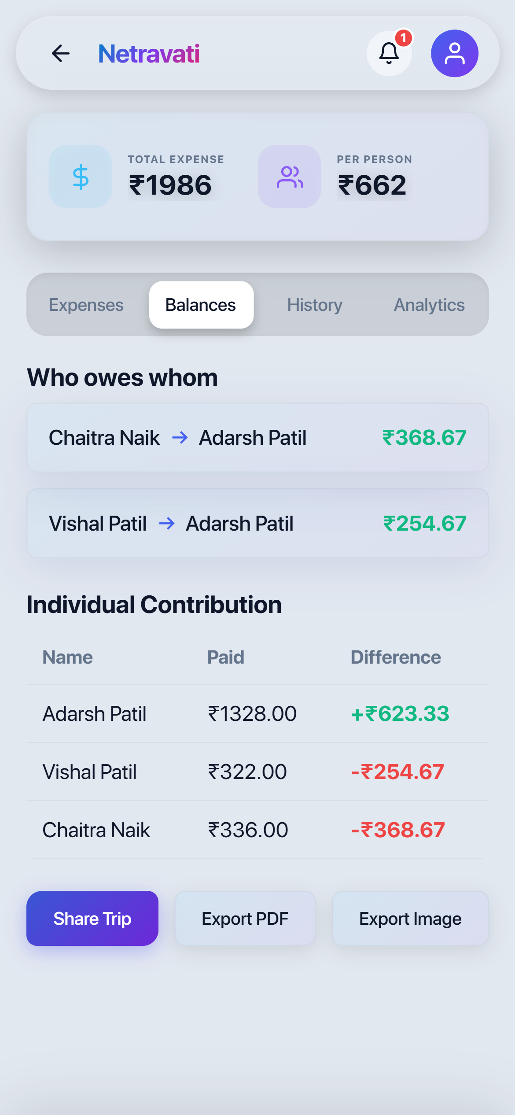
Task: Select the Balances tab
Action: [201, 305]
